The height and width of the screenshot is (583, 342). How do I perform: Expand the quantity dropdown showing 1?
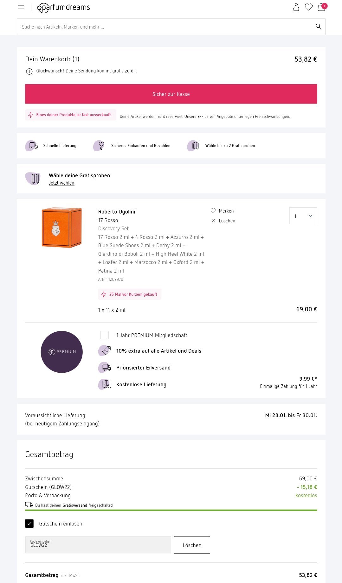tap(303, 216)
